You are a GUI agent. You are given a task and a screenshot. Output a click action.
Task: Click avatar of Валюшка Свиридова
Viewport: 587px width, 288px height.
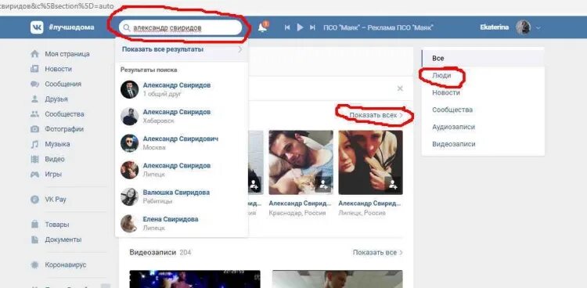[129, 196]
